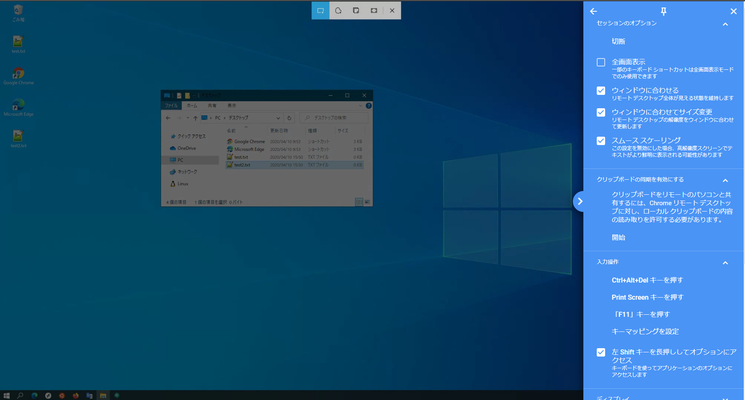745x400 pixels.
Task: Go up one folder level in Explorer
Action: pyautogui.click(x=195, y=118)
